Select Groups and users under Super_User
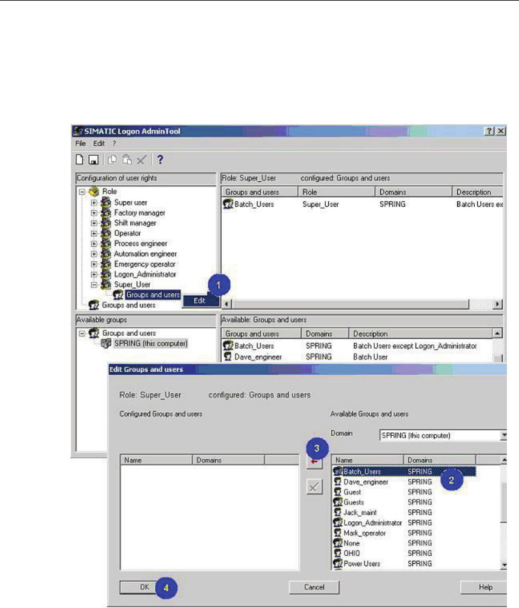The image size is (519, 608). click(153, 295)
